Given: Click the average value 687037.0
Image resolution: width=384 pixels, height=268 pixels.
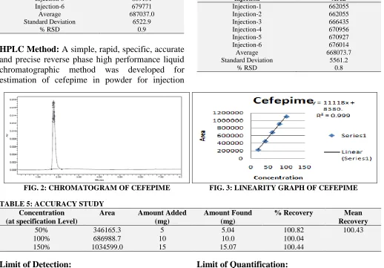Looking at the screenshot, I should 142,14.
